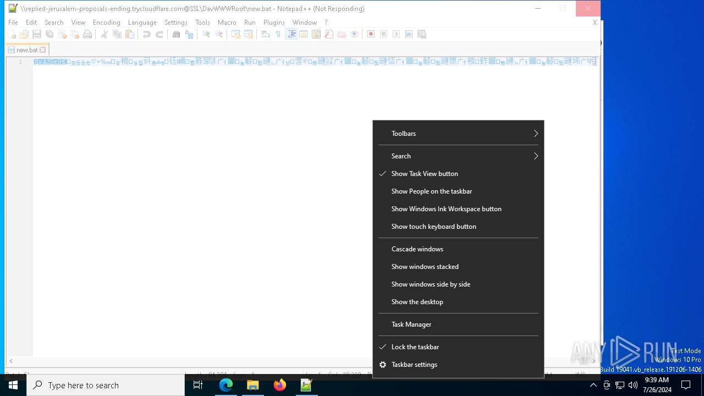Image resolution: width=704 pixels, height=396 pixels.
Task: Click the Replace toolbar icon
Action: tap(189, 34)
